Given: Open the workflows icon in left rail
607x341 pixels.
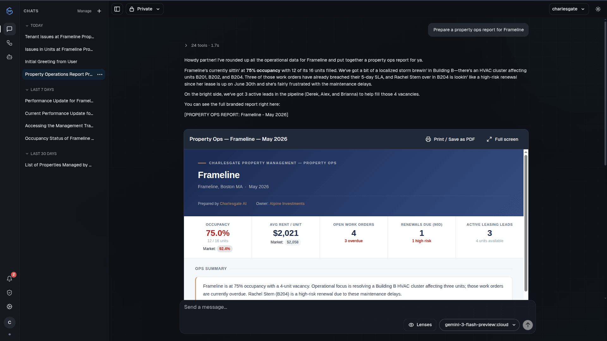Looking at the screenshot, I should [x=9, y=43].
